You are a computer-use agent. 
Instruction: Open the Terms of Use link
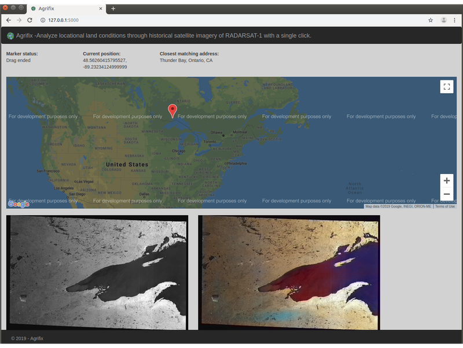point(444,206)
